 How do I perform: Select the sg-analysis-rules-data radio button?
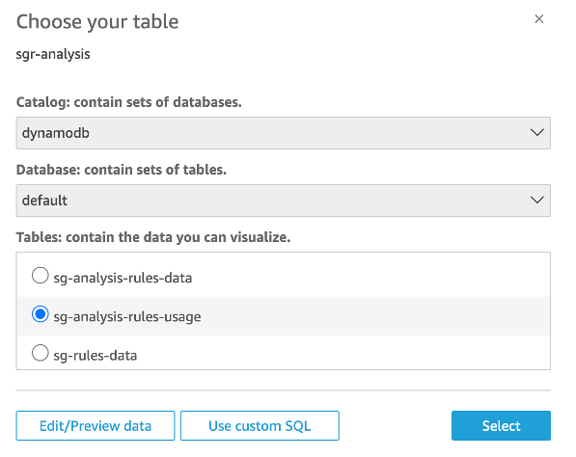[x=41, y=276]
